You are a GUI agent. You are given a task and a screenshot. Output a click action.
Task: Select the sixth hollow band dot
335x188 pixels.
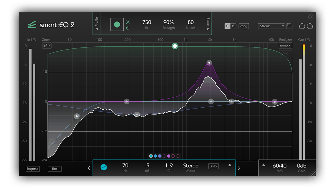click(173, 156)
